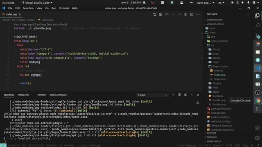This screenshot has height=147, width=262.
Task: Open Changes icon in editor title bar
Action: 155,15
